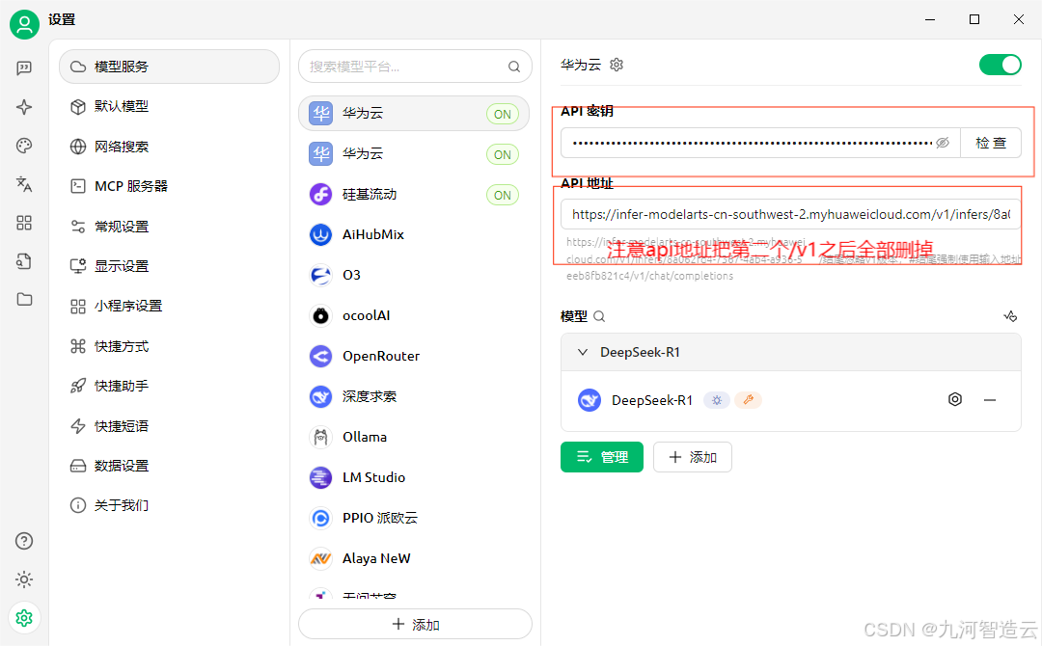
Task: Click the magnifier icon beside 模型 heading
Action: [599, 316]
